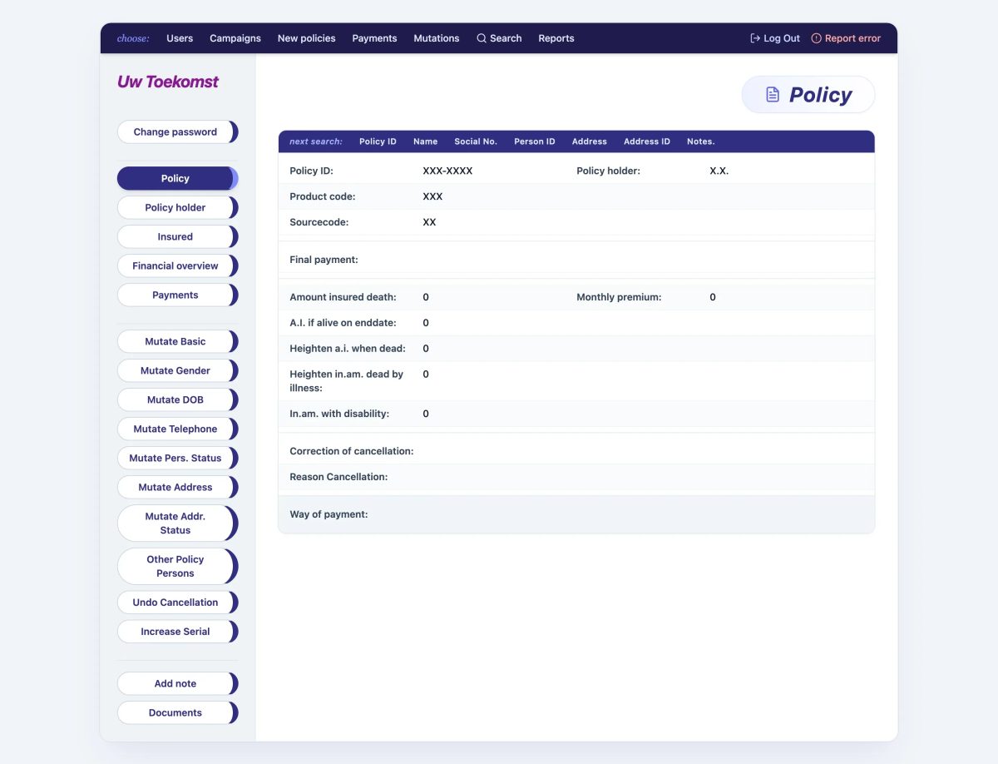Click the Product code value XXX
The height and width of the screenshot is (764, 998).
pyautogui.click(x=432, y=196)
